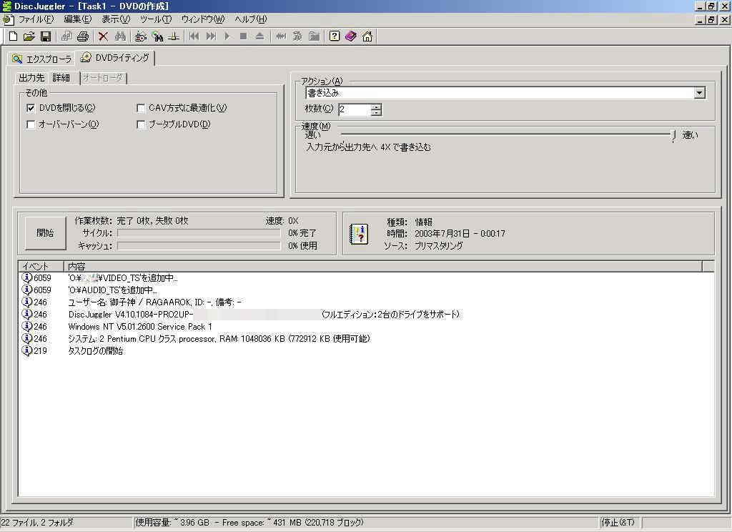Image resolution: width=732 pixels, height=532 pixels.
Task: Select the DVDライティング tab
Action: 115,57
